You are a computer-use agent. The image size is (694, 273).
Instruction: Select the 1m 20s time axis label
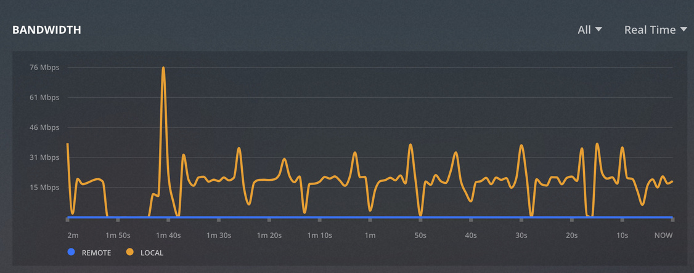(269, 235)
